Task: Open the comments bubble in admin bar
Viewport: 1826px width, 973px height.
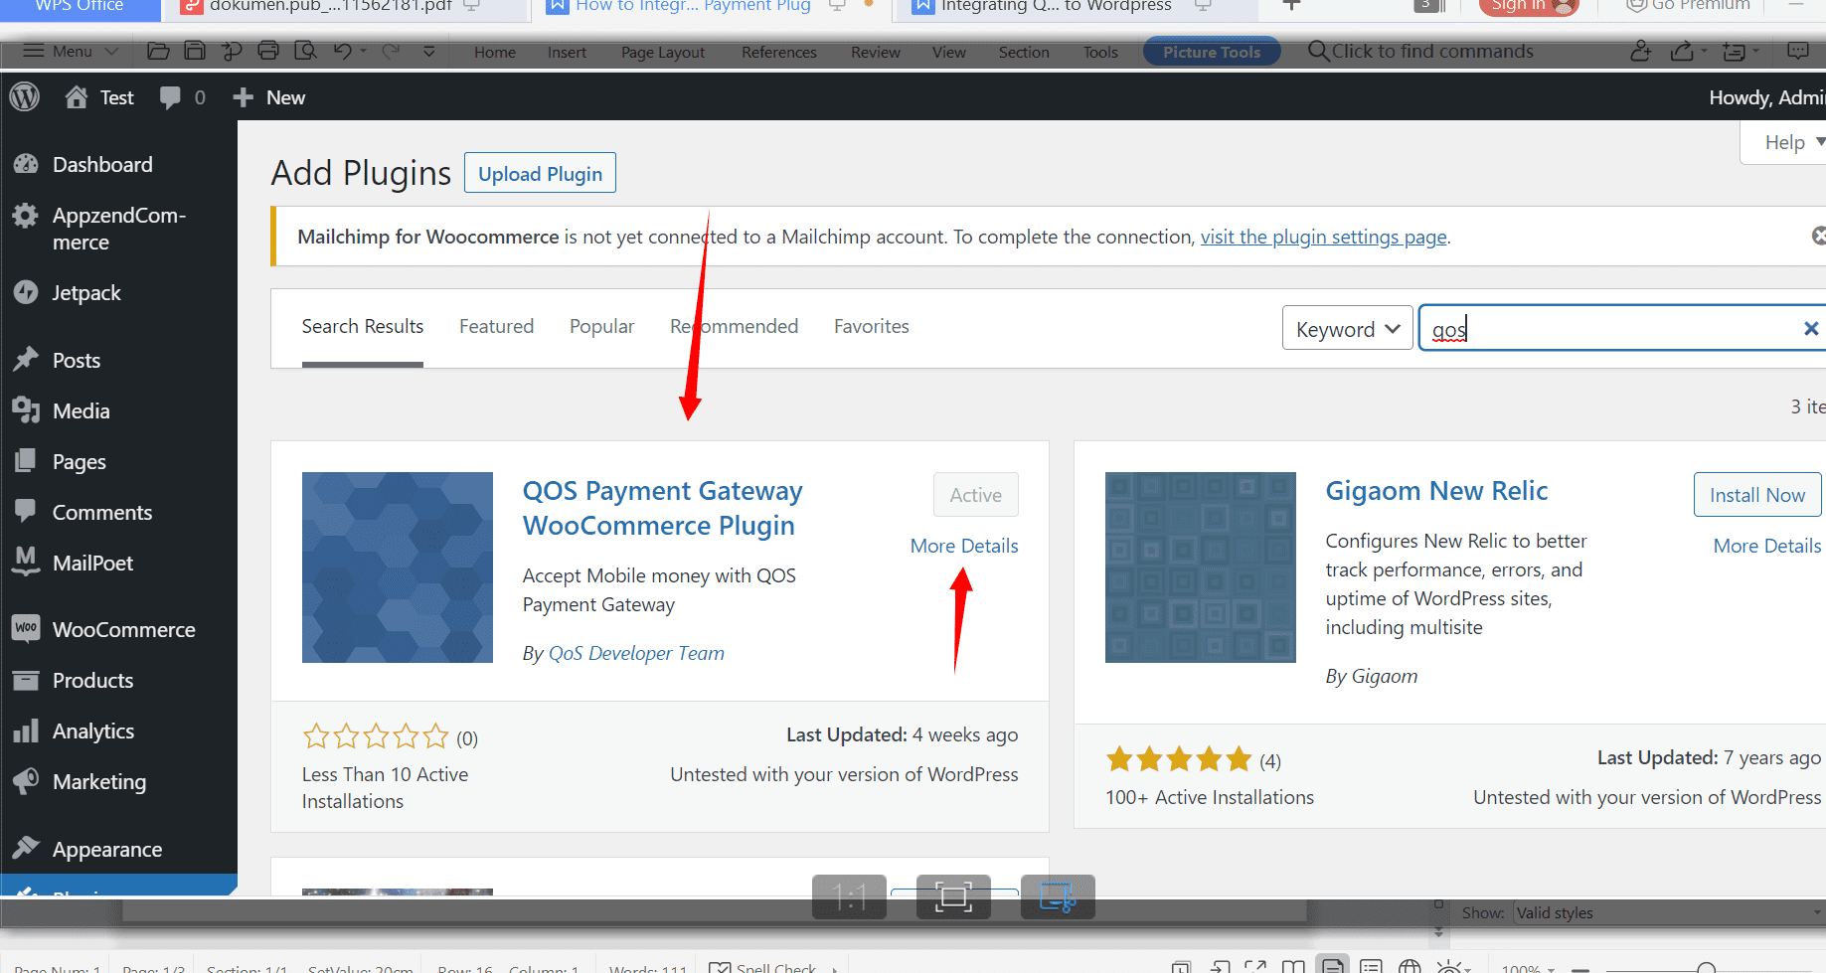Action: click(x=171, y=97)
